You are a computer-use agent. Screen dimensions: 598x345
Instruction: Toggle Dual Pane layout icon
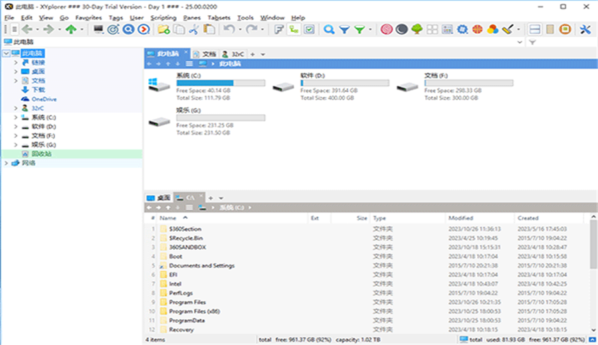[x=535, y=29]
